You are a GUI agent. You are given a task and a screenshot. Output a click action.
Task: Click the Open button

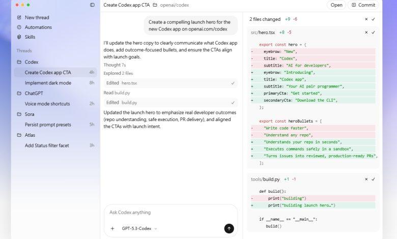pos(336,5)
